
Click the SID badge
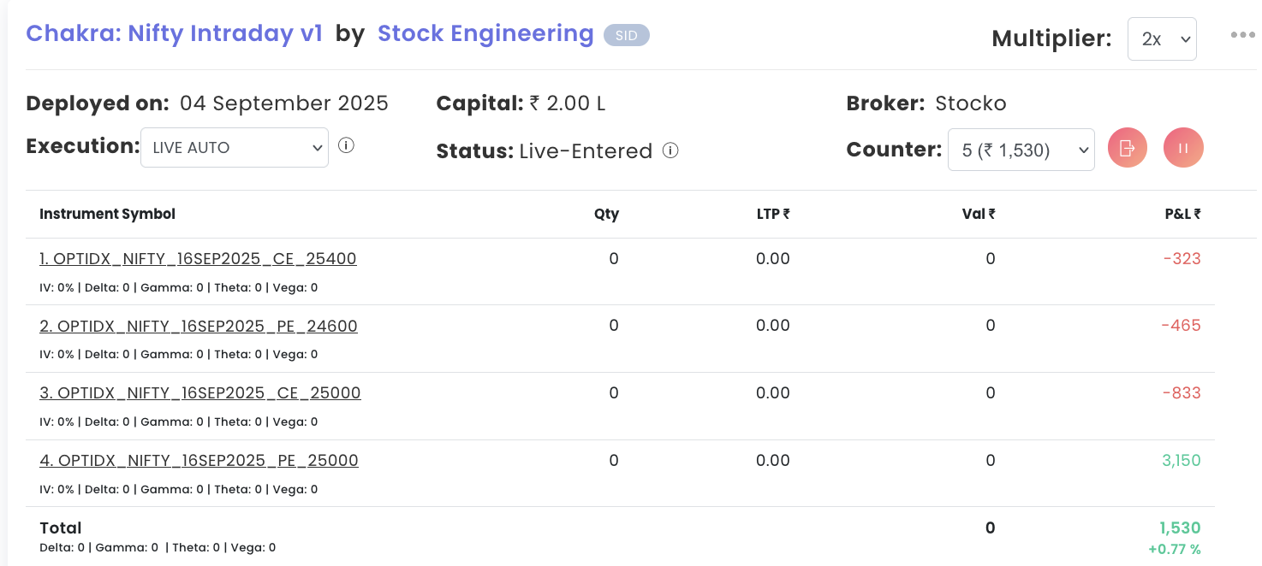point(626,35)
